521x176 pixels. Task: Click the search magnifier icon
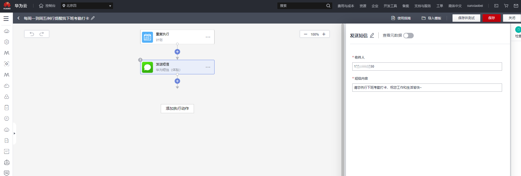328,6
